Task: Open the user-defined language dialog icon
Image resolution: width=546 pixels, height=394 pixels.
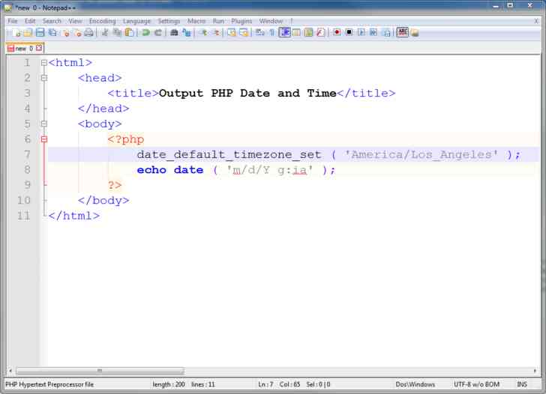Action: point(296,33)
